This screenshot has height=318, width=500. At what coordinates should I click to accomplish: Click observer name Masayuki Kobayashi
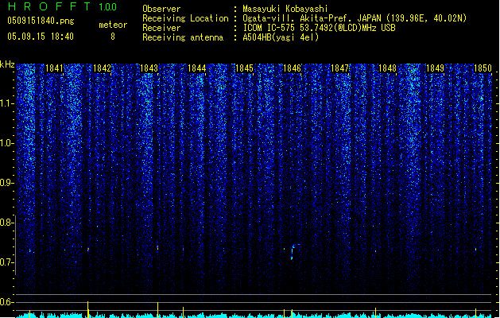[x=285, y=9]
